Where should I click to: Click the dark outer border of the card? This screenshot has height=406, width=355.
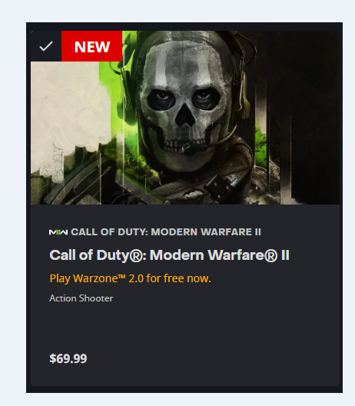(x=184, y=26)
